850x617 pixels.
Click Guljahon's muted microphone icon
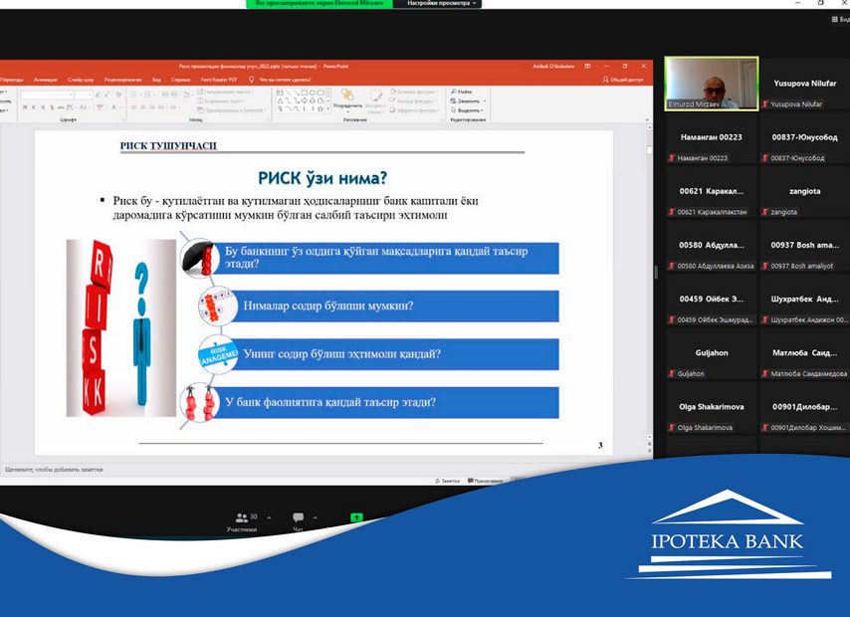tap(672, 373)
